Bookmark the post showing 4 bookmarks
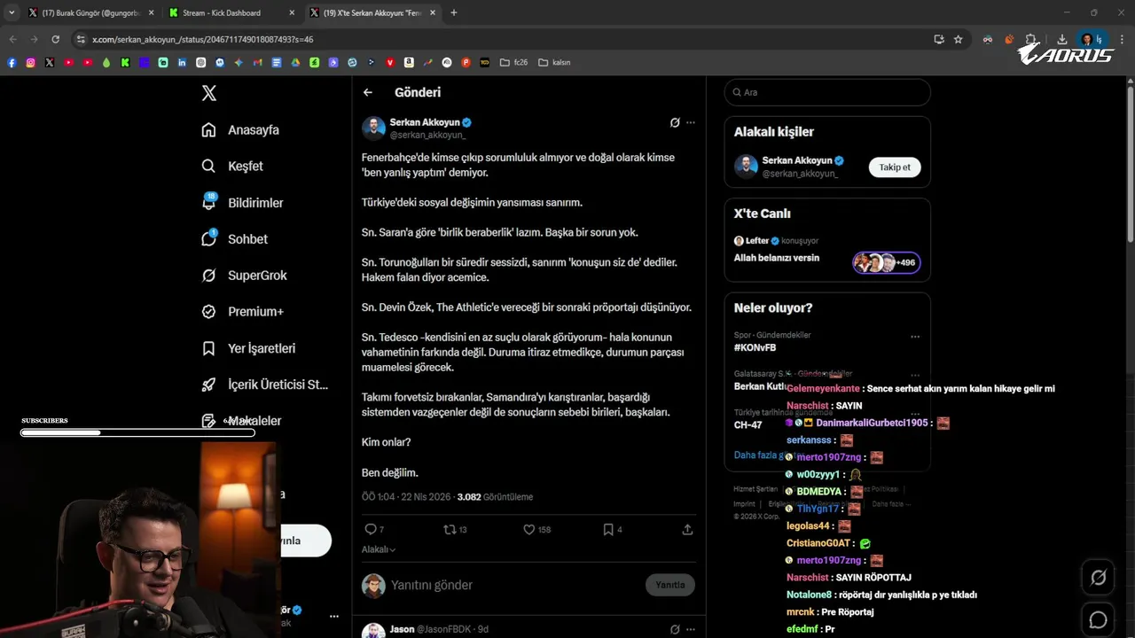The image size is (1135, 638). pos(608,529)
